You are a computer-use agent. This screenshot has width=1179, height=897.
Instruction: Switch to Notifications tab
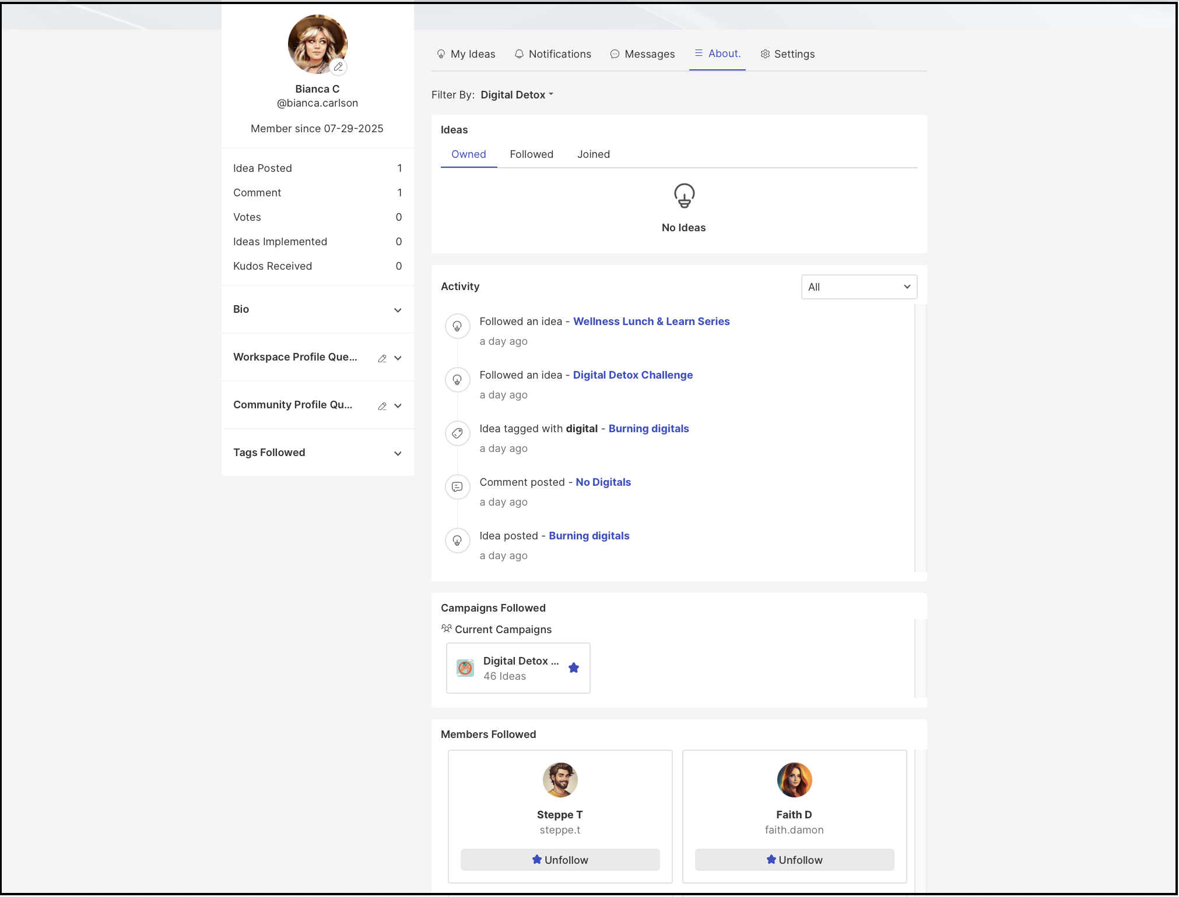pos(553,54)
